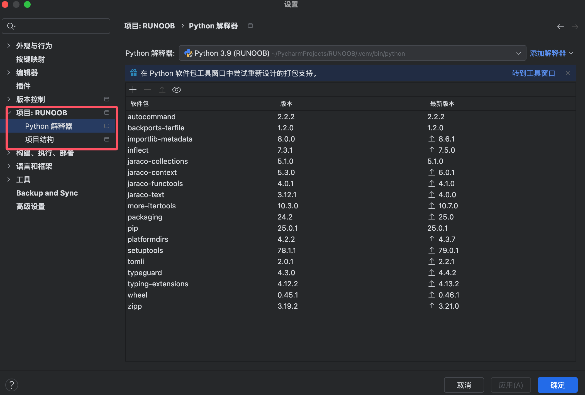The height and width of the screenshot is (395, 585).
Task: Select 项目结构 in settings tree
Action: [x=40, y=140]
